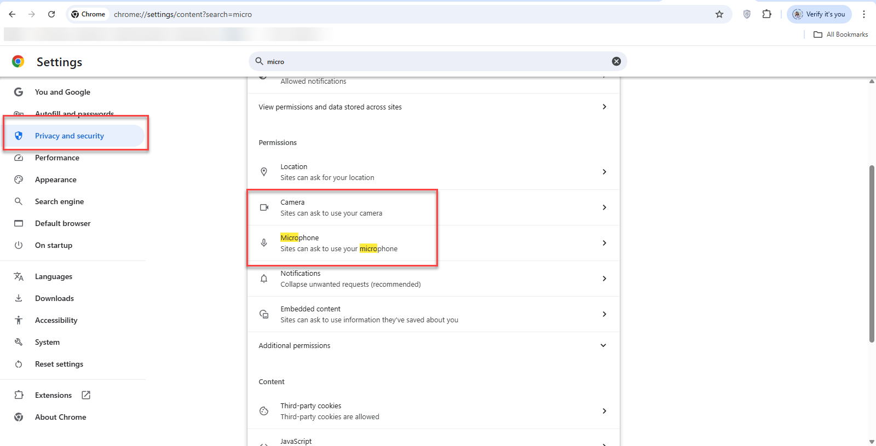Open Location permission via its chevron arrow
Viewport: 876px width, 446px height.
tap(604, 172)
